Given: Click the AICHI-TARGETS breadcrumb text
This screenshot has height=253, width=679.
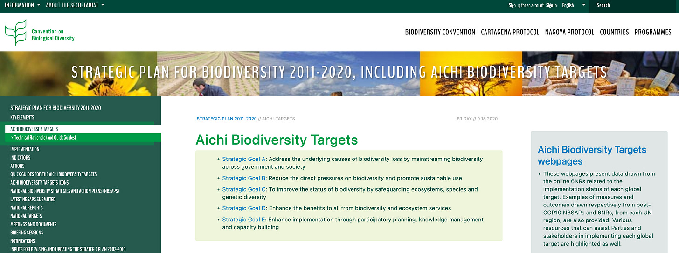Looking at the screenshot, I should [x=278, y=119].
